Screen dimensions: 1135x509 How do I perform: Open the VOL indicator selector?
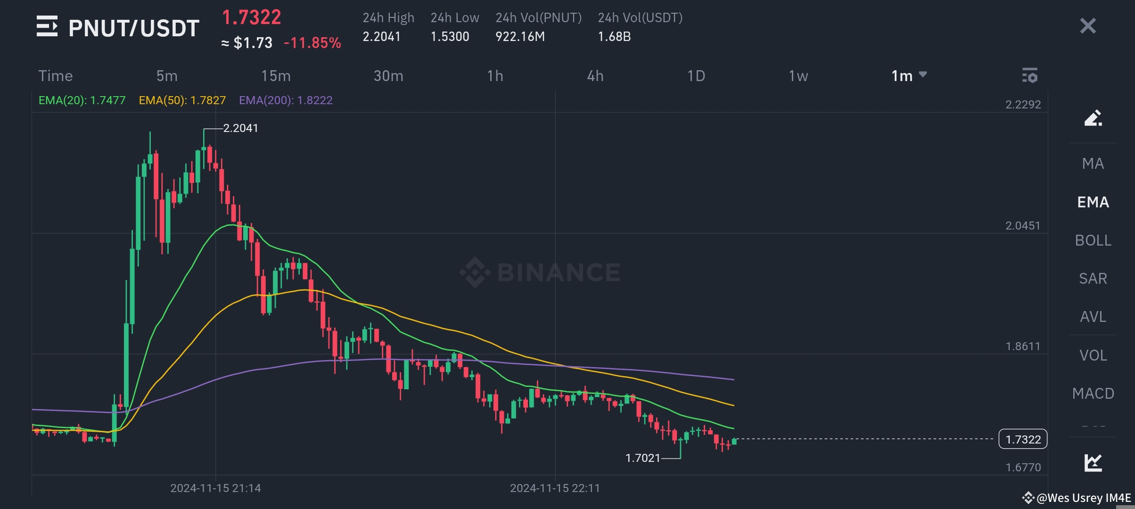1093,355
